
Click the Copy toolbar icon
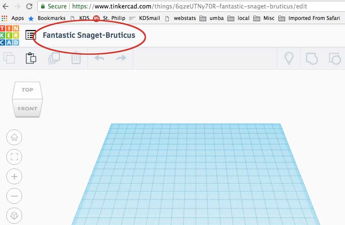(9, 58)
